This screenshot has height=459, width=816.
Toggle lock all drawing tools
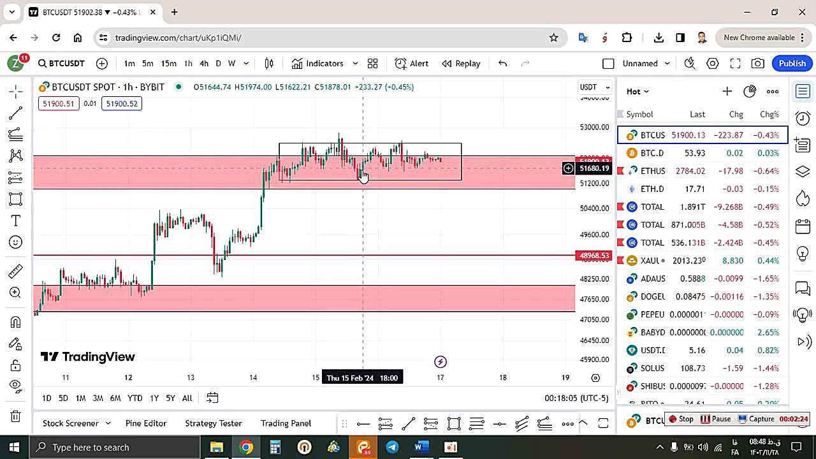tap(16, 365)
